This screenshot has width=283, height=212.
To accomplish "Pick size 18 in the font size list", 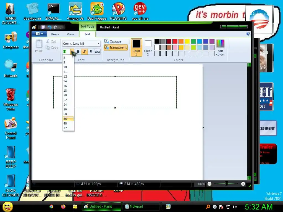I will [68, 91].
